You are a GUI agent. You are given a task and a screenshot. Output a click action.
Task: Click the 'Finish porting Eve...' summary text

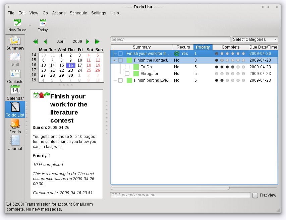(152, 80)
